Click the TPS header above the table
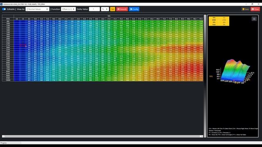This screenshot has height=147, width=262. (109, 16)
